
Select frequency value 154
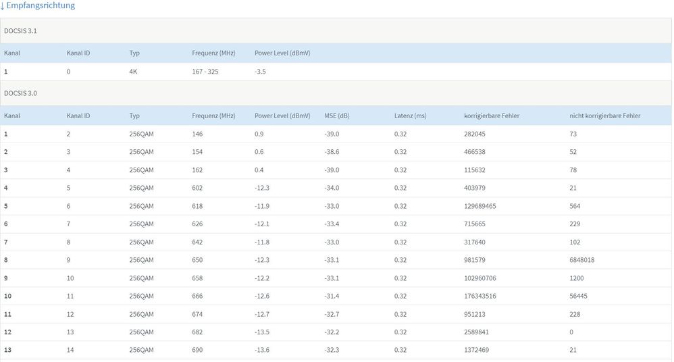click(197, 152)
